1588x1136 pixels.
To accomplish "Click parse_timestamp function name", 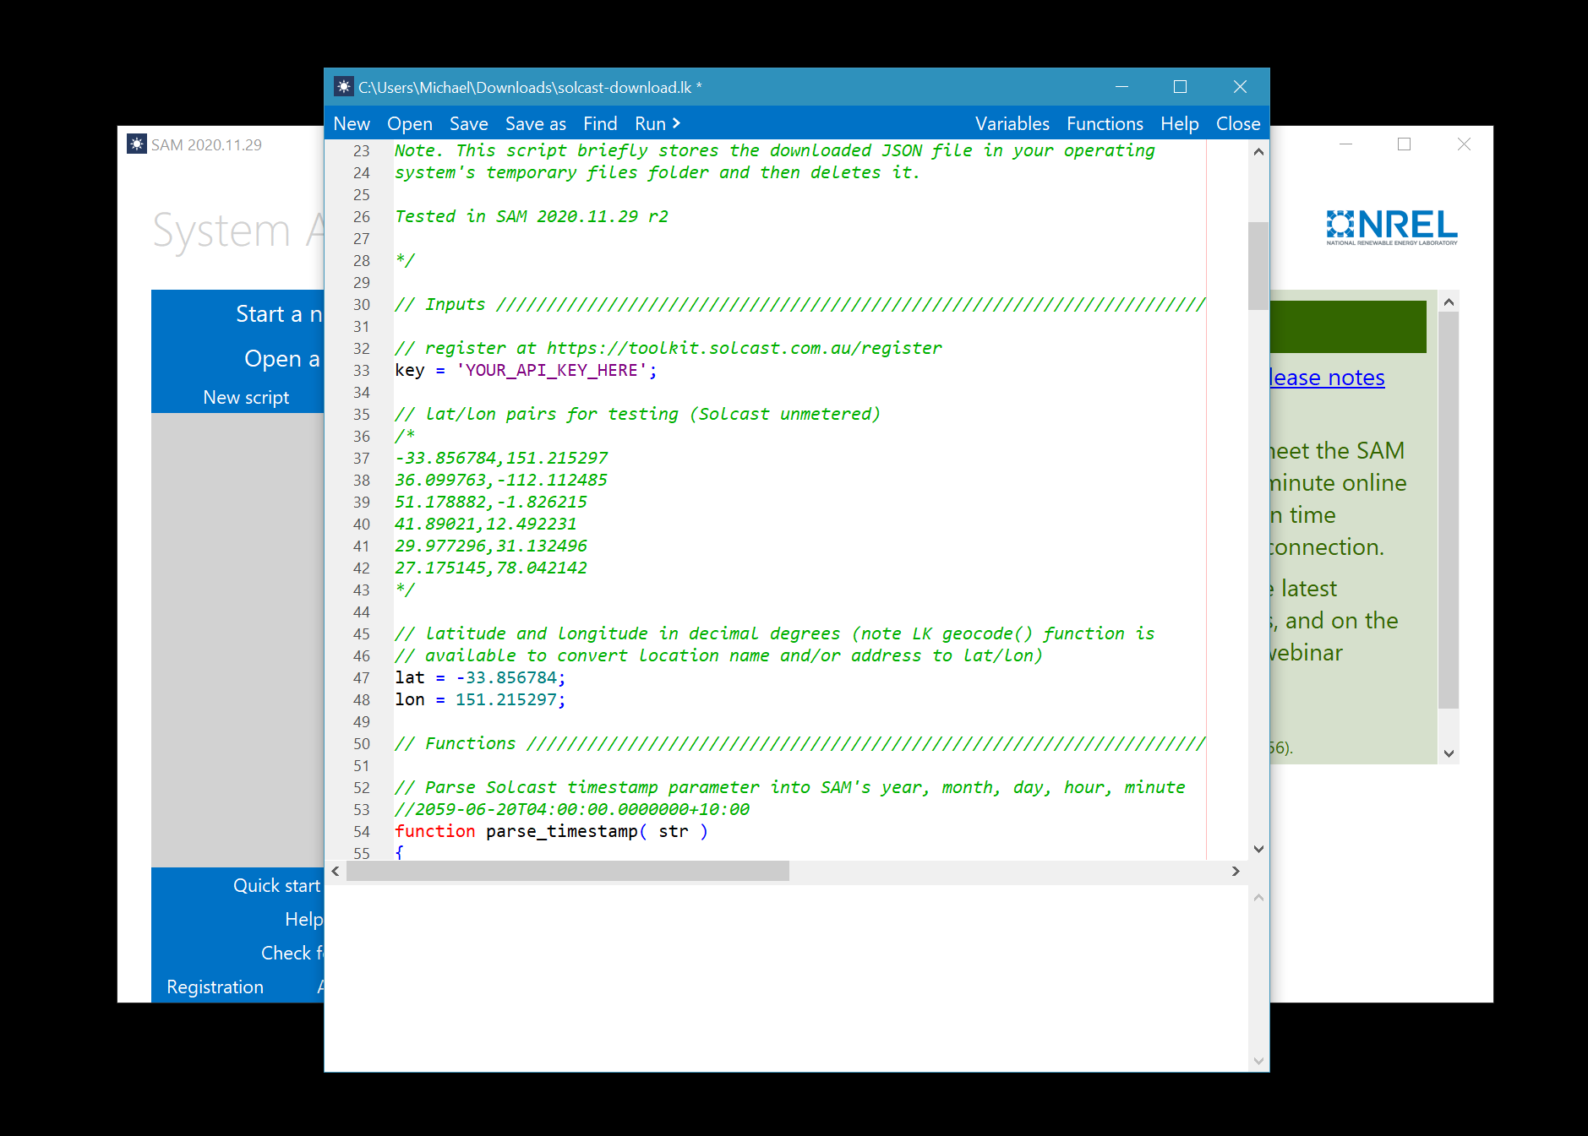I will [x=562, y=831].
